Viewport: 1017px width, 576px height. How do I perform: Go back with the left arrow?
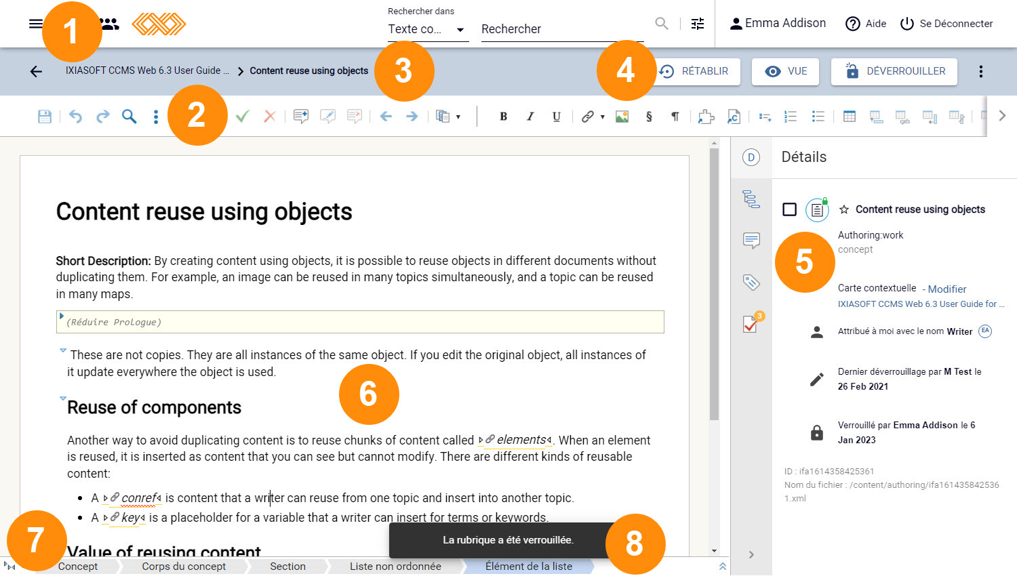(x=36, y=71)
